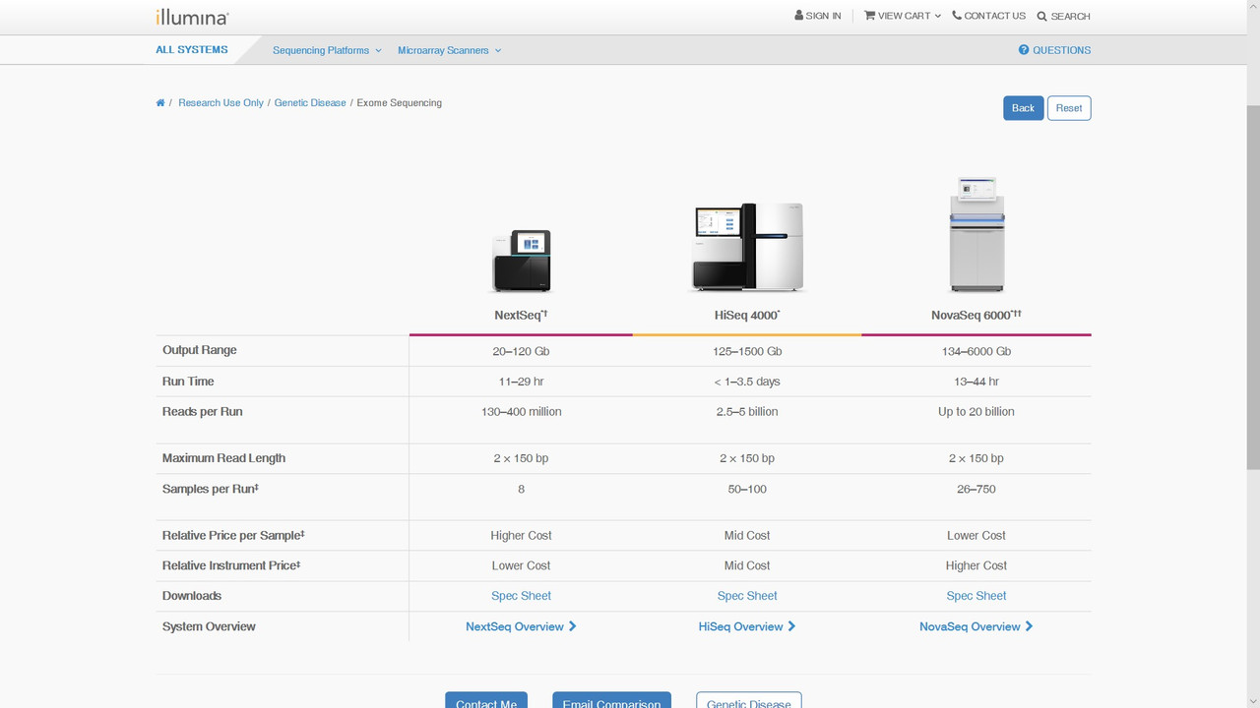Screen dimensions: 1260x708
Task: Click the Sign In link text
Action: tap(823, 16)
